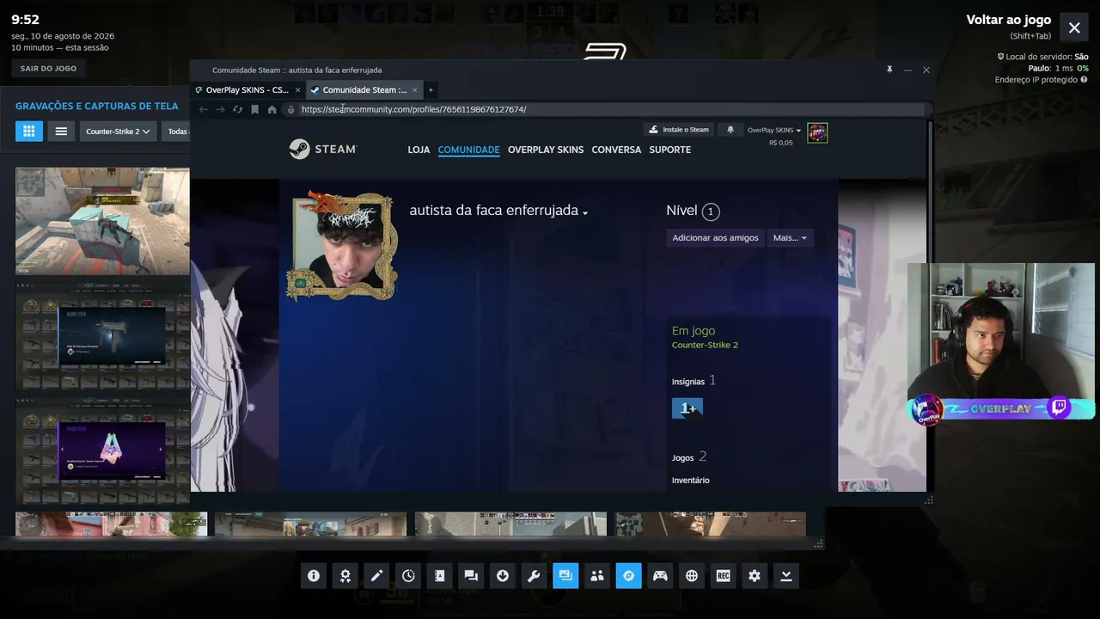
Task: Expand the OverPlay SKINS account menu
Action: click(x=774, y=130)
